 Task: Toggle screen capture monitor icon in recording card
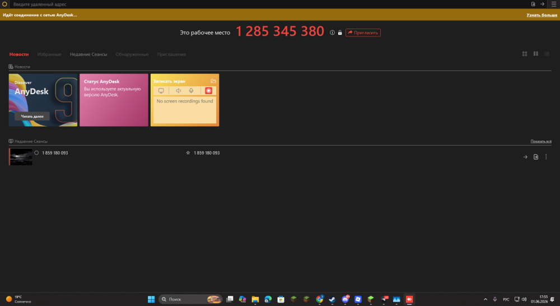pos(161,91)
